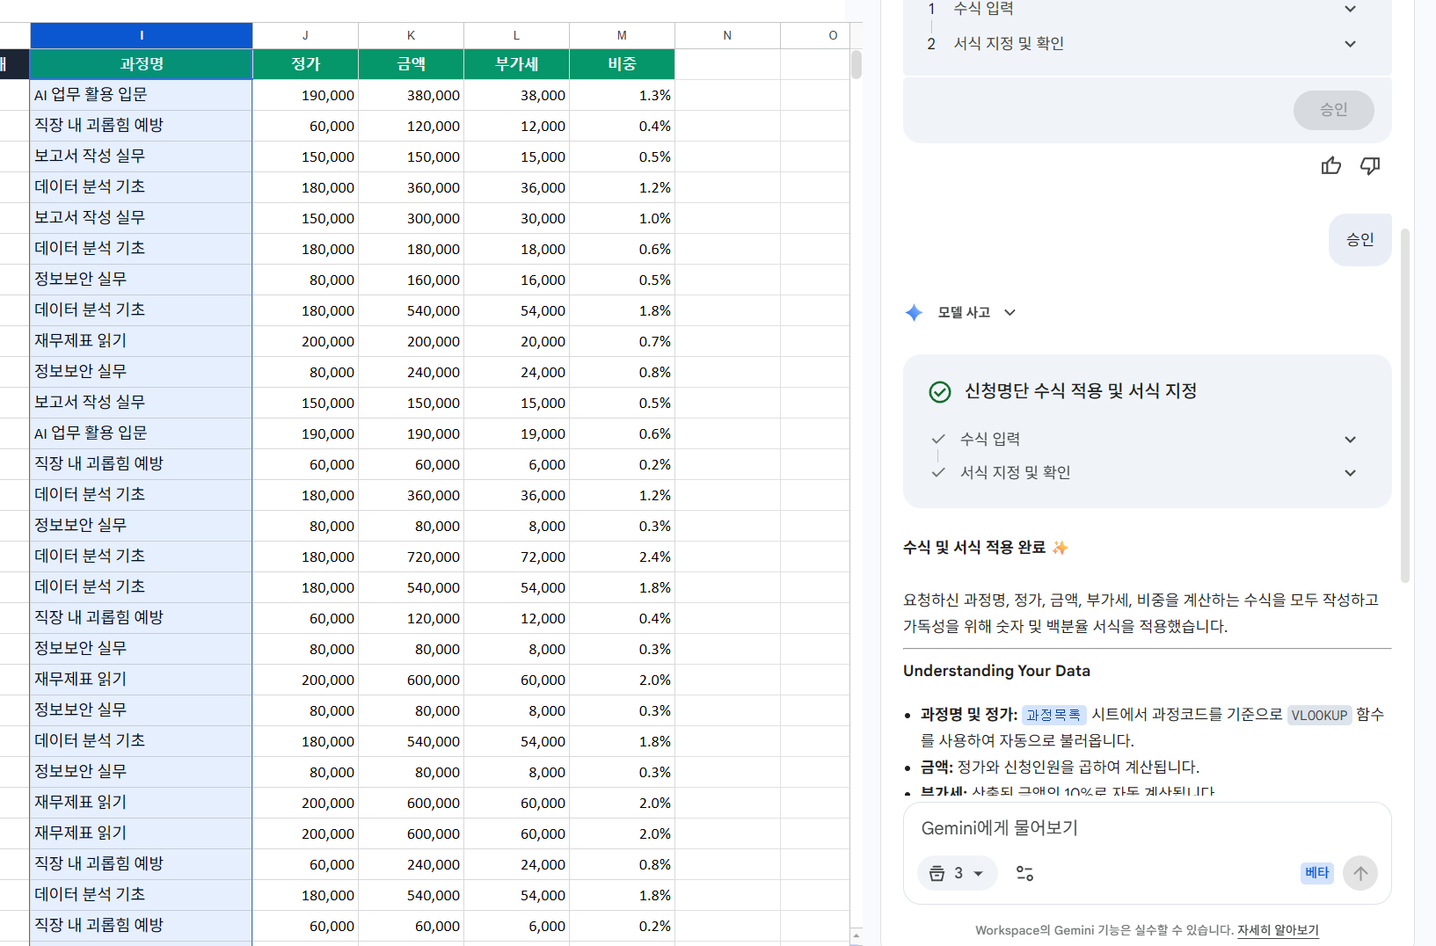
Task: Open the prompt settings sliders icon
Action: (1024, 873)
